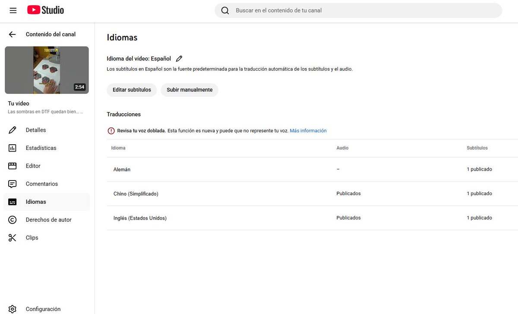Click the Audio column header
Image resolution: width=518 pixels, height=314 pixels.
click(x=342, y=148)
